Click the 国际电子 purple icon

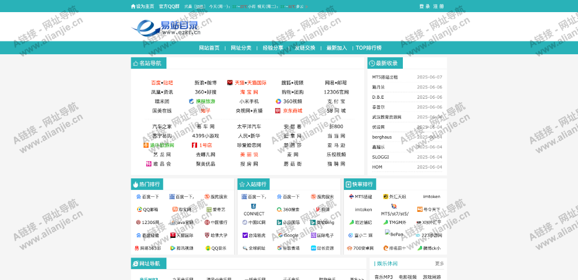pos(313,236)
